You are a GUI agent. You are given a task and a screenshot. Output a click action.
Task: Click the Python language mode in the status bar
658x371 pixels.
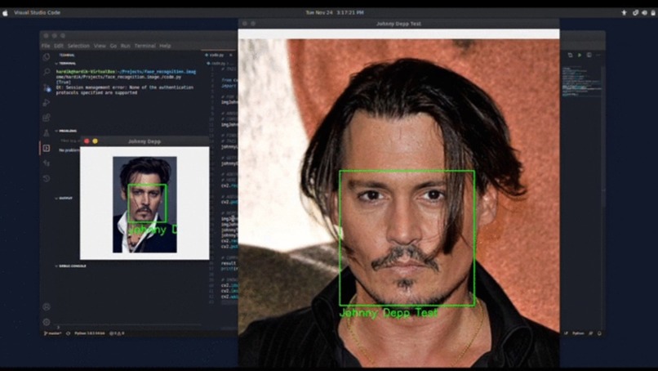(x=578, y=333)
